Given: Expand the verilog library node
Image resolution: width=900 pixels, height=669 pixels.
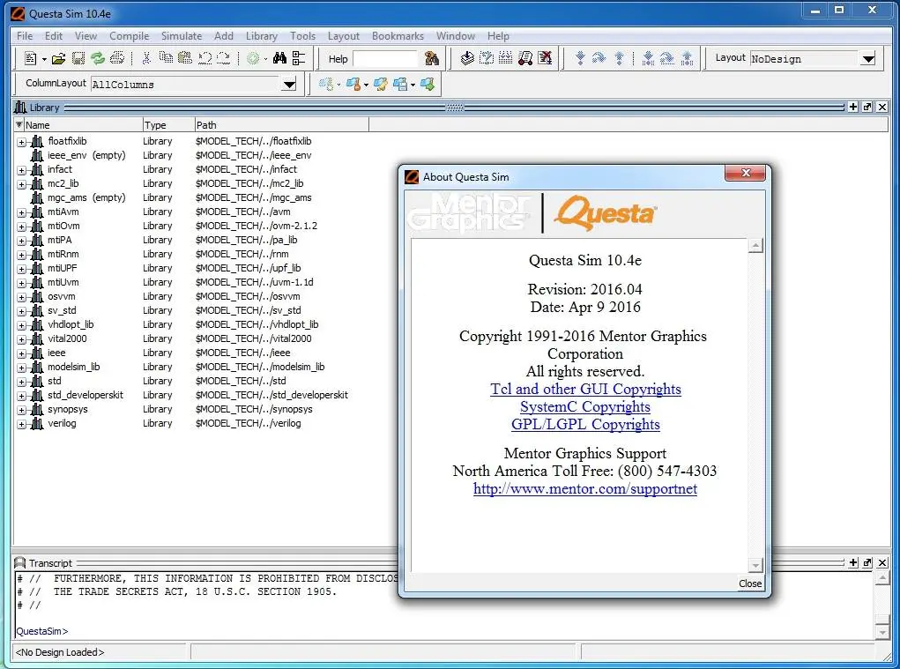Looking at the screenshot, I should point(21,425).
